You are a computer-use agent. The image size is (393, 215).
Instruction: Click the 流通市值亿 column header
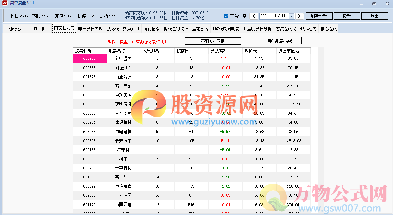(x=294, y=51)
